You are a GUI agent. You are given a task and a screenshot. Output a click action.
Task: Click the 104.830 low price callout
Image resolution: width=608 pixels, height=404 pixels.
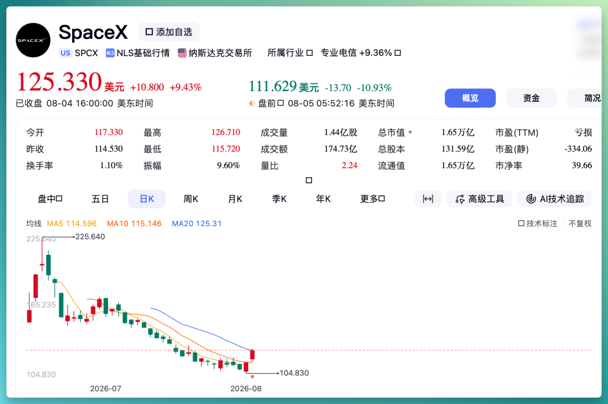(294, 373)
